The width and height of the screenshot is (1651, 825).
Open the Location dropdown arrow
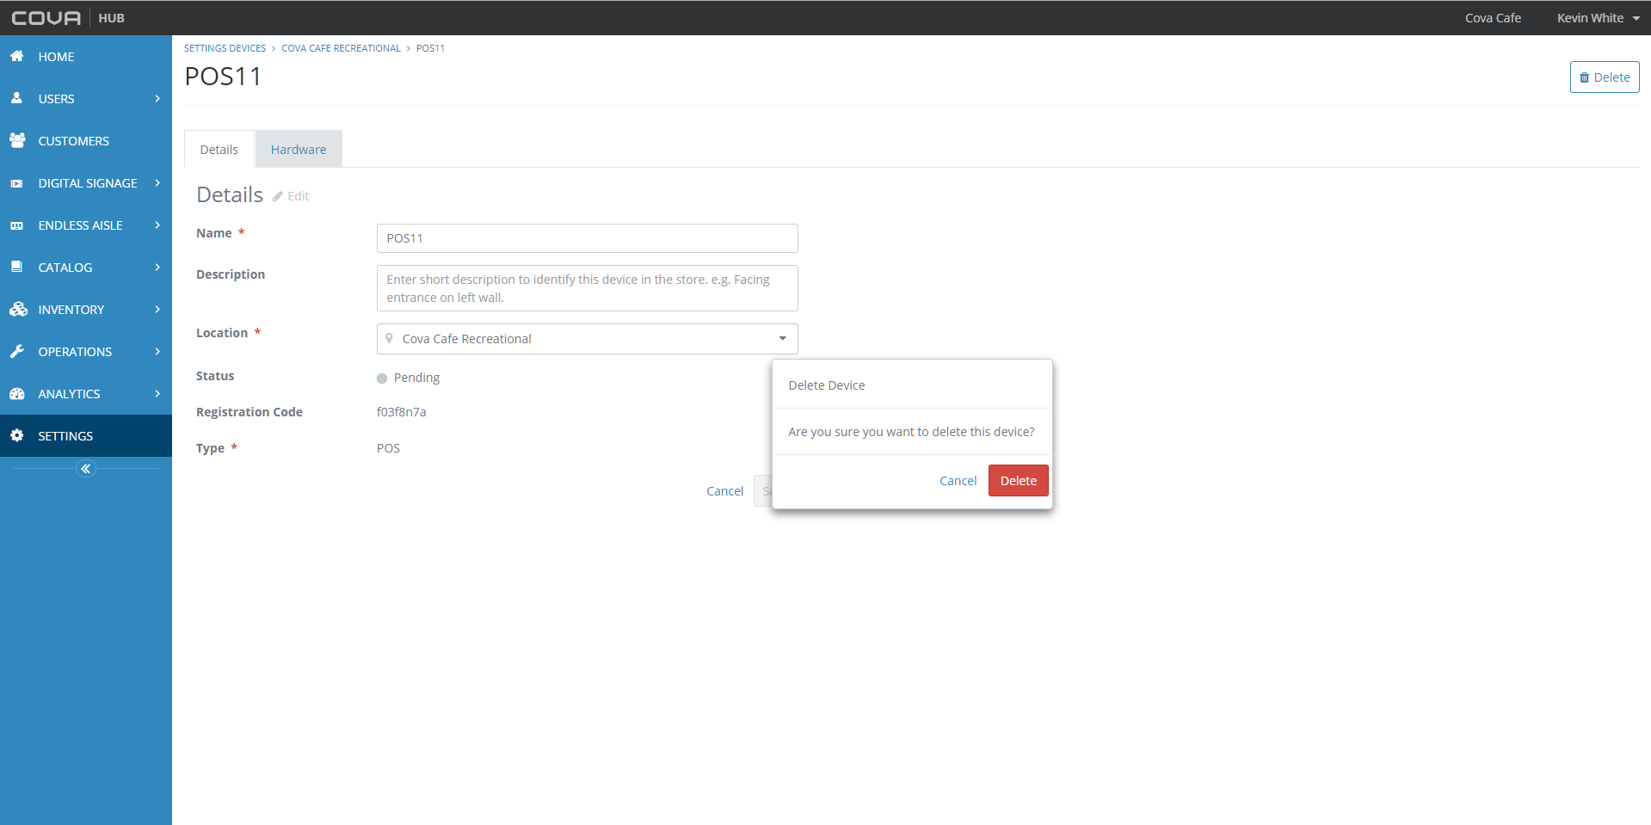[782, 338]
